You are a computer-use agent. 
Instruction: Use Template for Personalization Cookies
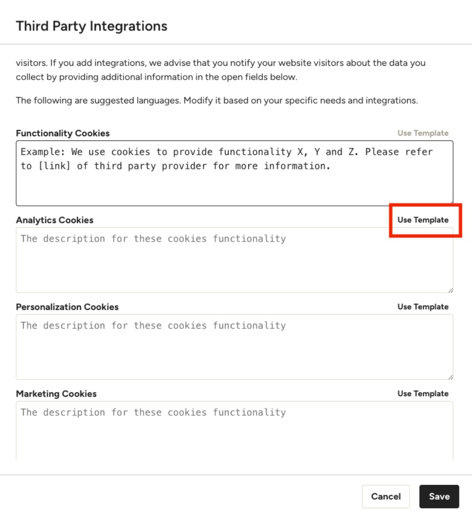click(423, 307)
